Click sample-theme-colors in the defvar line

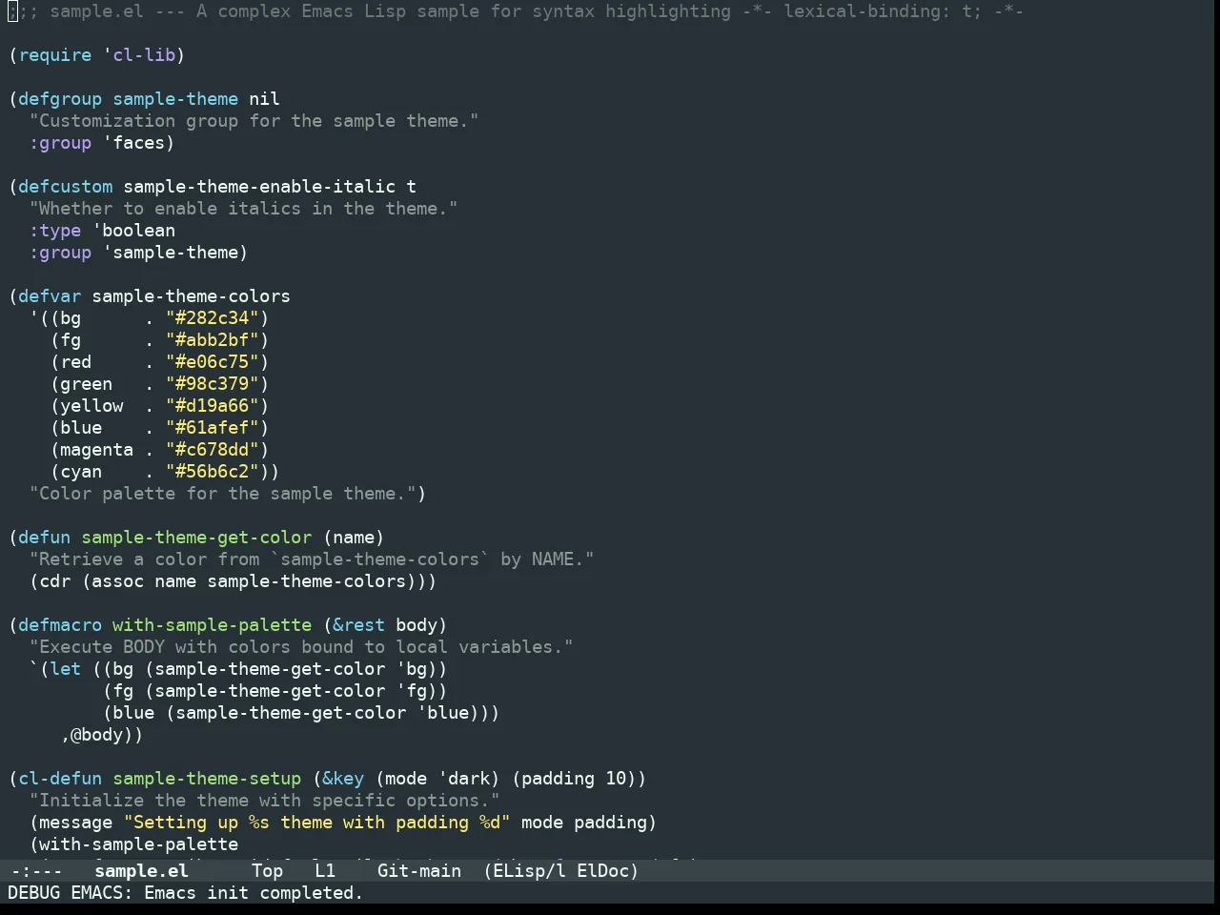[192, 296]
